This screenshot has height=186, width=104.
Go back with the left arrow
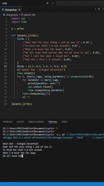(48, 3)
